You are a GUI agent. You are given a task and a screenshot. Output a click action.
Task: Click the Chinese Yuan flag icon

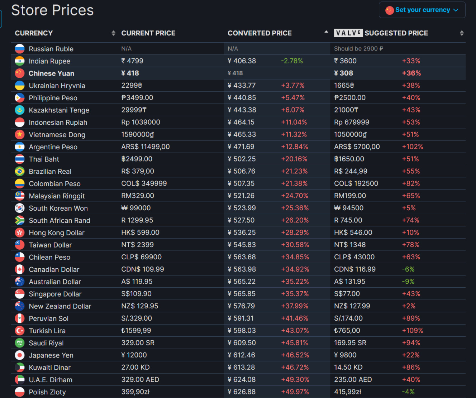point(20,73)
